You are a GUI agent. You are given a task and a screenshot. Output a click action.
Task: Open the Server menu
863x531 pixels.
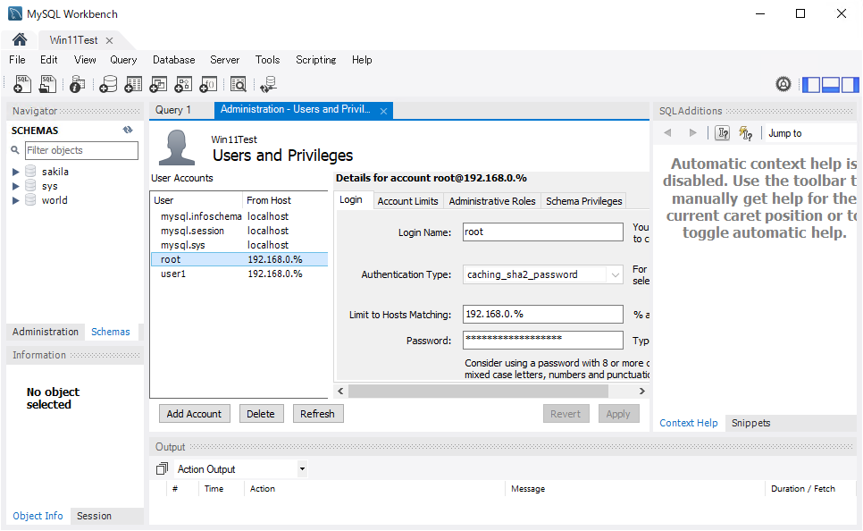pos(224,60)
